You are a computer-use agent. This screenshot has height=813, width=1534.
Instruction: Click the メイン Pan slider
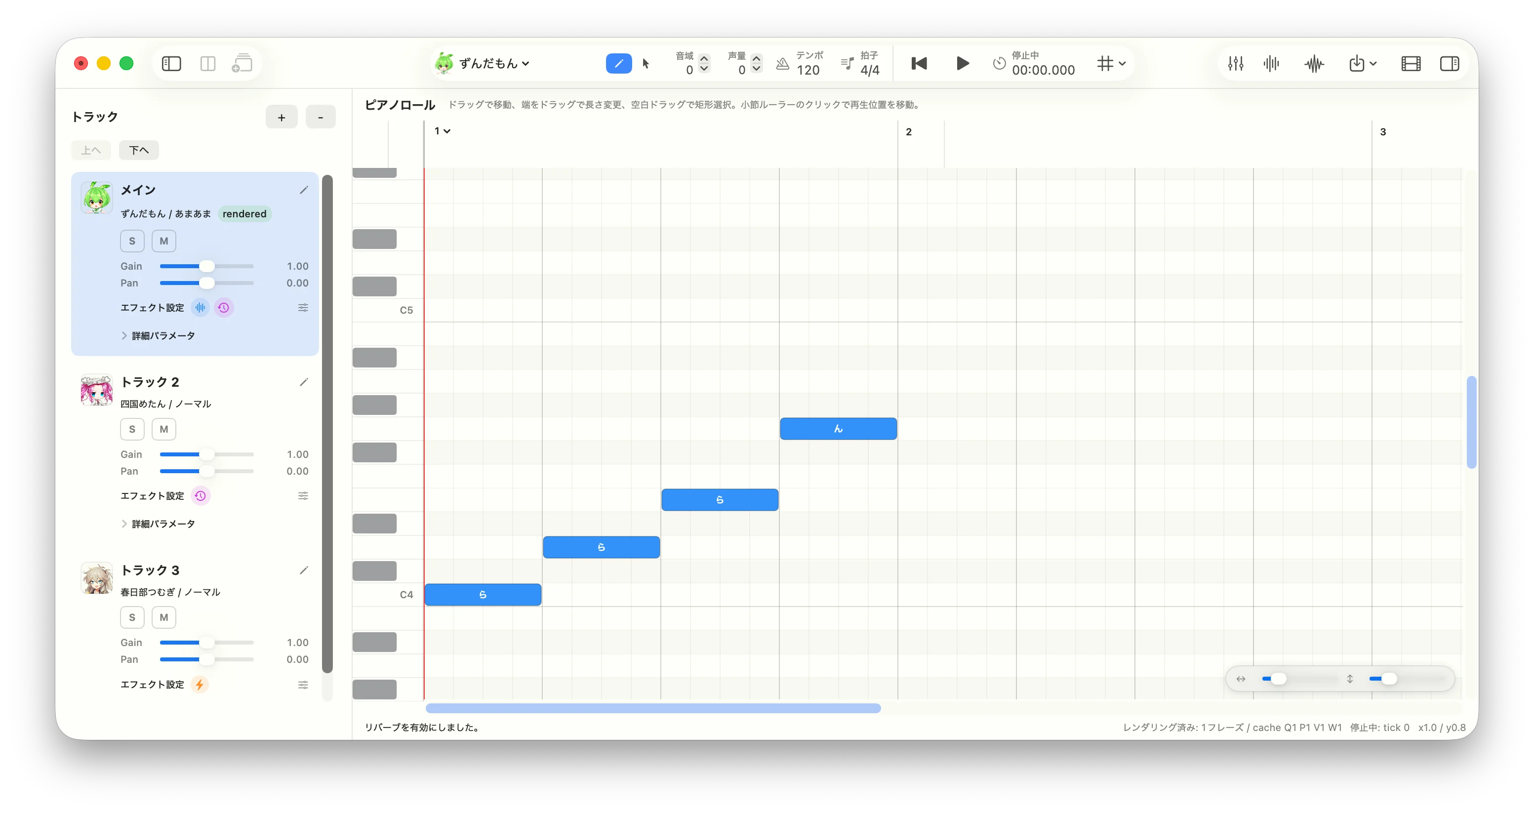click(x=206, y=283)
